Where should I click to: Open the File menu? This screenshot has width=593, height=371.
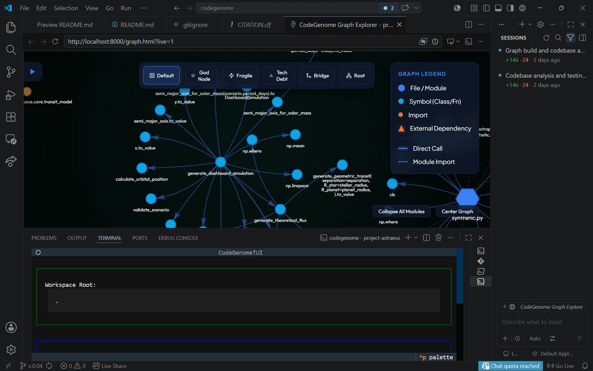24,8
